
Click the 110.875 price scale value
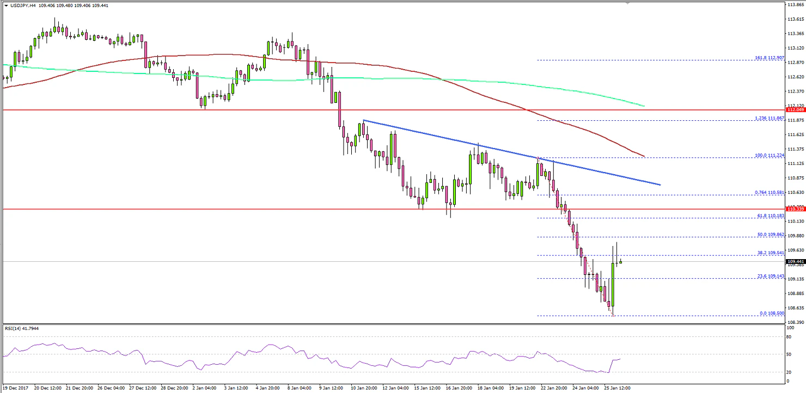795,178
